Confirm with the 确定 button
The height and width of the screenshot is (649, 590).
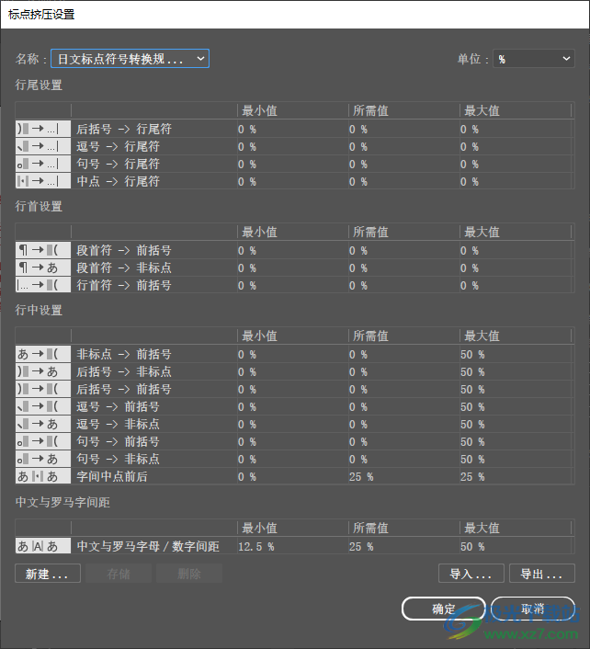pyautogui.click(x=444, y=609)
